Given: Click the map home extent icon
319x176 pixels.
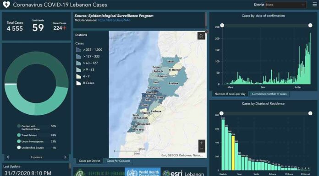Looking at the screenshot, I should tap(201, 36).
